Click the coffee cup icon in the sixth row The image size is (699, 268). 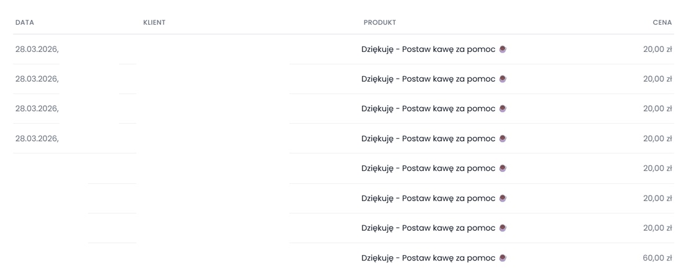pyautogui.click(x=503, y=198)
